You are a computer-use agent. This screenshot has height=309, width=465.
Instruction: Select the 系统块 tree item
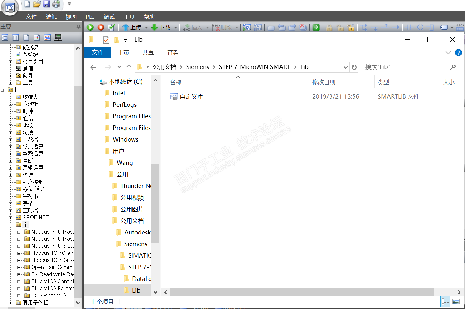click(30, 54)
